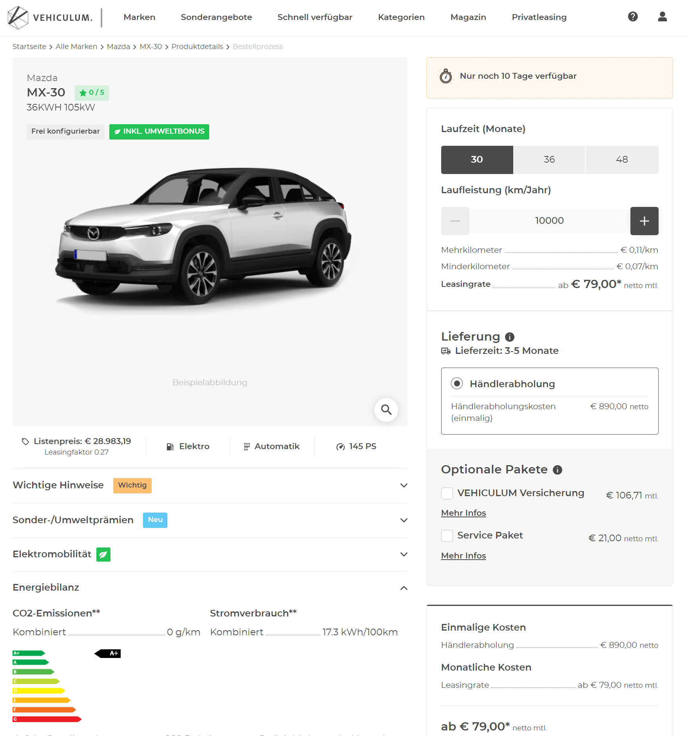This screenshot has height=736, width=688.
Task: Click the red G energy bar
Action: pos(47,719)
